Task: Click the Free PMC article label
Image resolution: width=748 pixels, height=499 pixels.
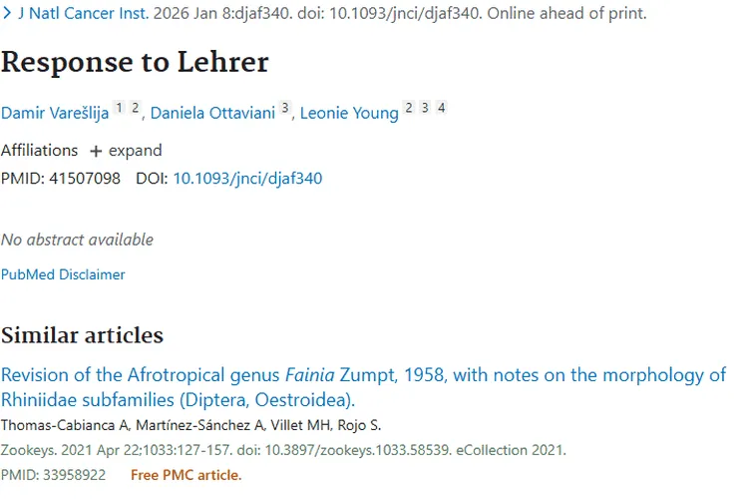Action: point(186,475)
